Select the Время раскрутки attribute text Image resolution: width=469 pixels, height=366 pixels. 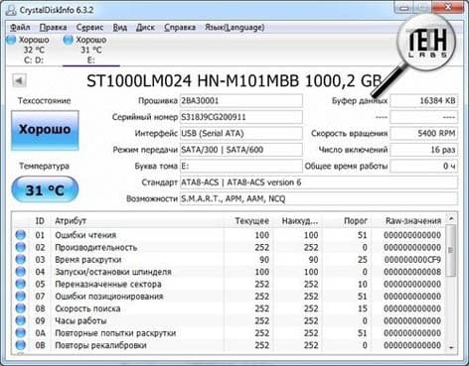click(88, 260)
